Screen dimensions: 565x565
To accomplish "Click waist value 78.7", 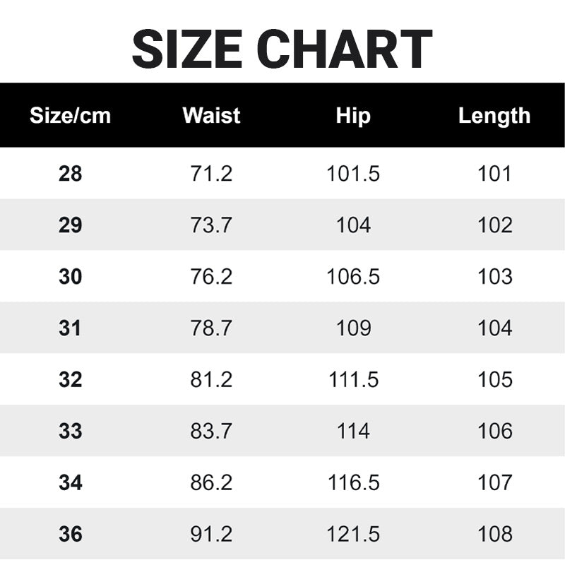I will 211,328.
